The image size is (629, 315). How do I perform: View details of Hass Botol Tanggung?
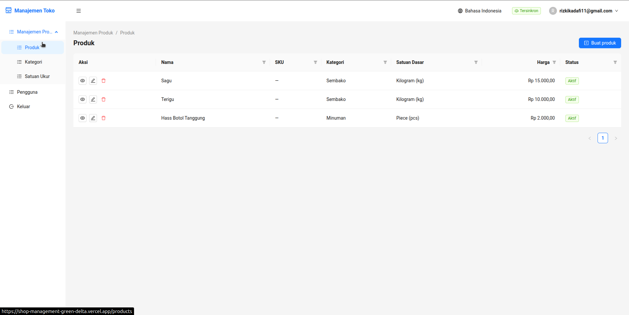coord(83,118)
